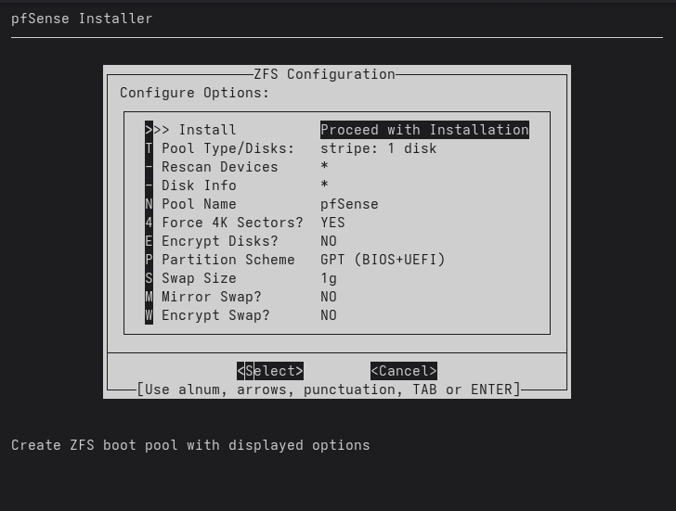This screenshot has width=676, height=511.
Task: Click the 'NO' value beside Encrypt Disks
Action: coord(329,240)
